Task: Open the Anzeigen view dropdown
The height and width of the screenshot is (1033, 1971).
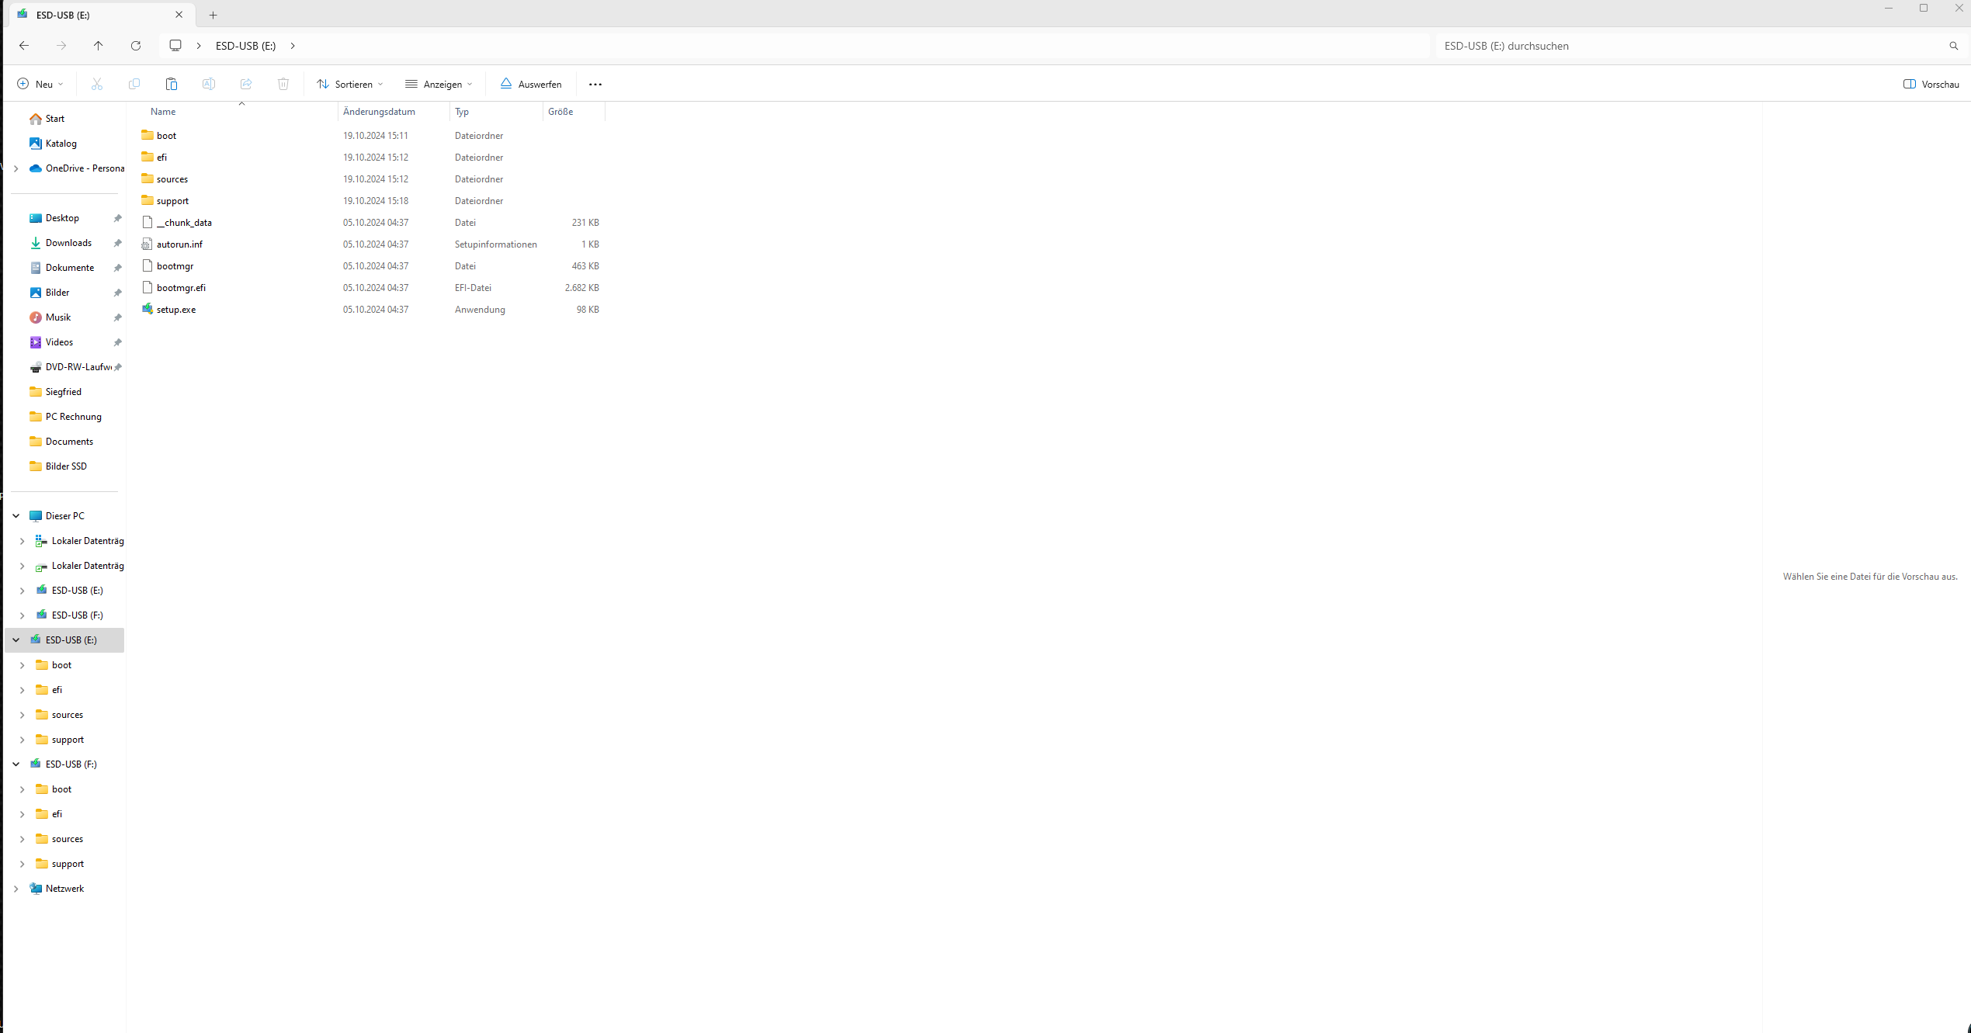Action: [x=439, y=84]
